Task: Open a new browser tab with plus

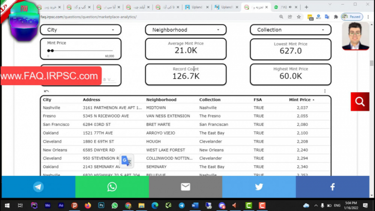Action: tap(306, 7)
